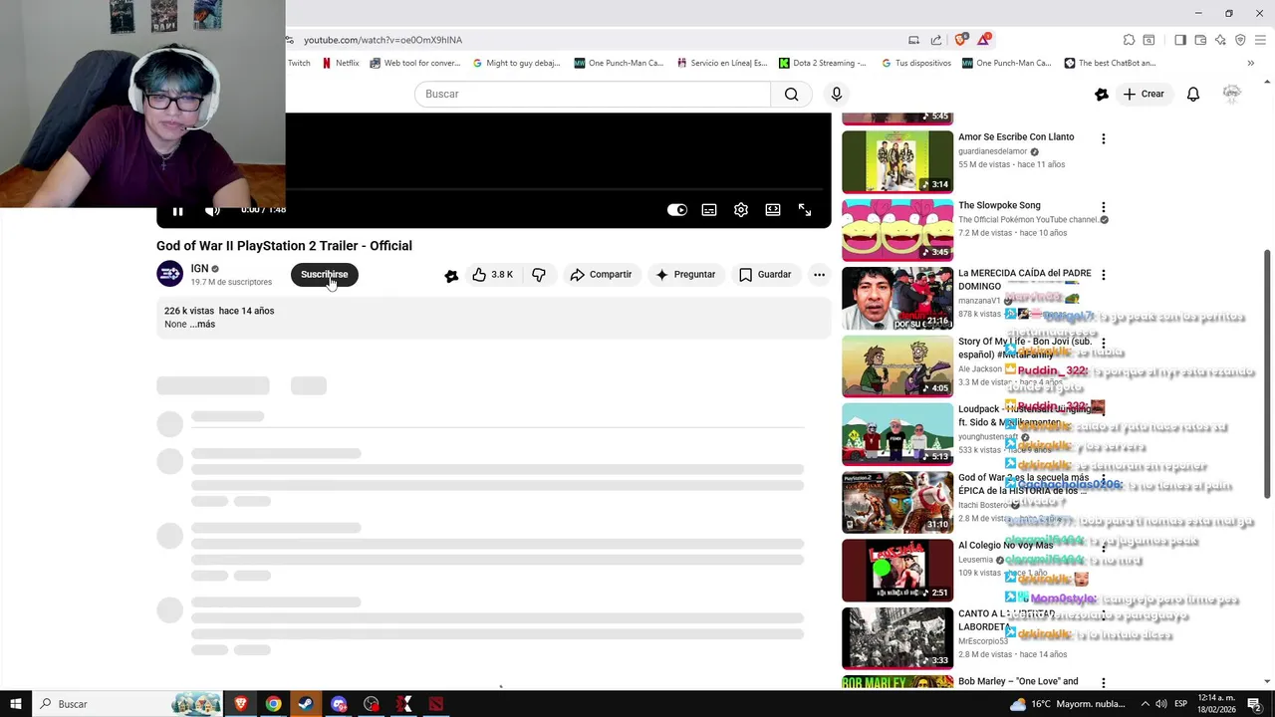Open Dota 2 from the Windows taskbar
Screen dimensions: 1275x717
(435, 704)
